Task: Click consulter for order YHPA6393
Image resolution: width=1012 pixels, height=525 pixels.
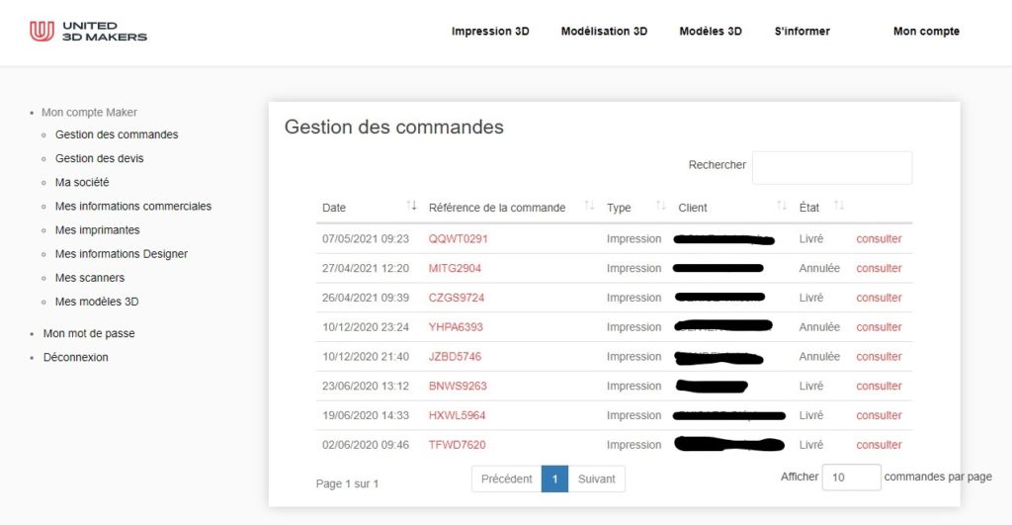Action: (879, 326)
